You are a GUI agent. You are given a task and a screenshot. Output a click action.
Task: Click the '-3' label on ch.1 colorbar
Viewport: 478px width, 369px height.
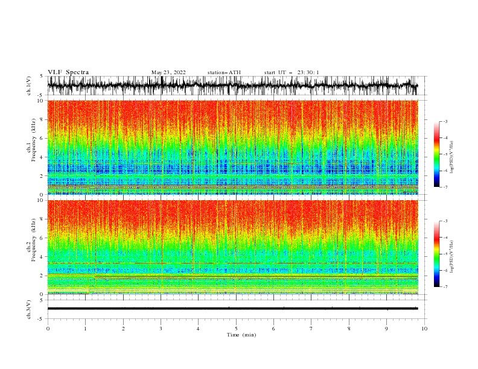445,121
